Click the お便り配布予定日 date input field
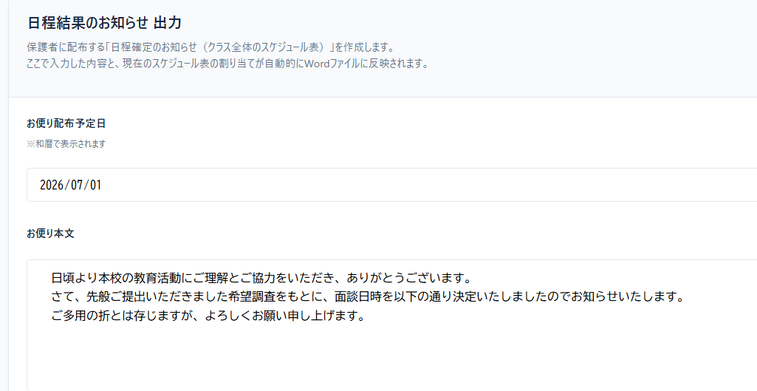757x391 pixels. [391, 185]
